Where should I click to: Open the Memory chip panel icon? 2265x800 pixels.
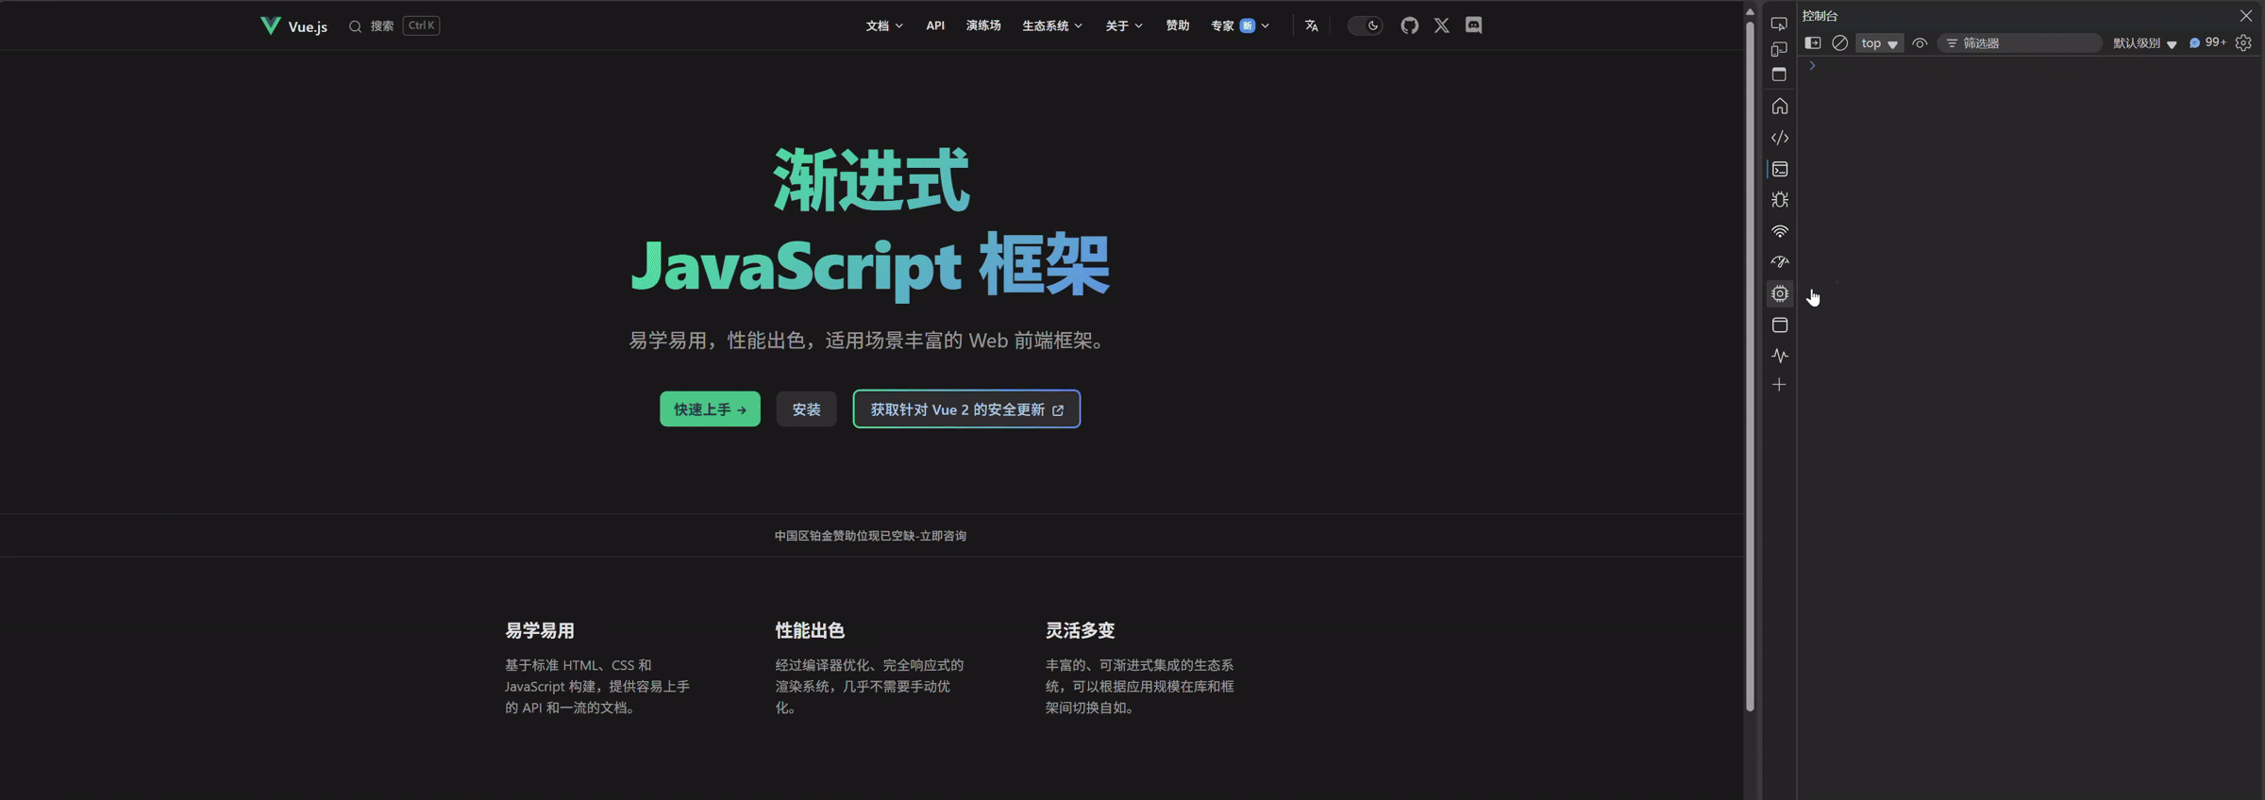pos(1779,293)
